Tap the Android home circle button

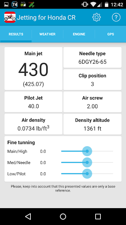click(x=63, y=217)
